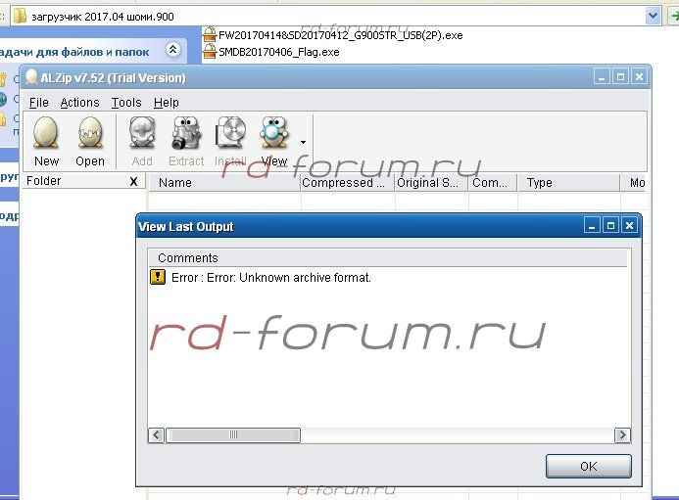This screenshot has width=679, height=500.
Task: Click the horizontal scrollbar thumb in output
Action: point(233,434)
